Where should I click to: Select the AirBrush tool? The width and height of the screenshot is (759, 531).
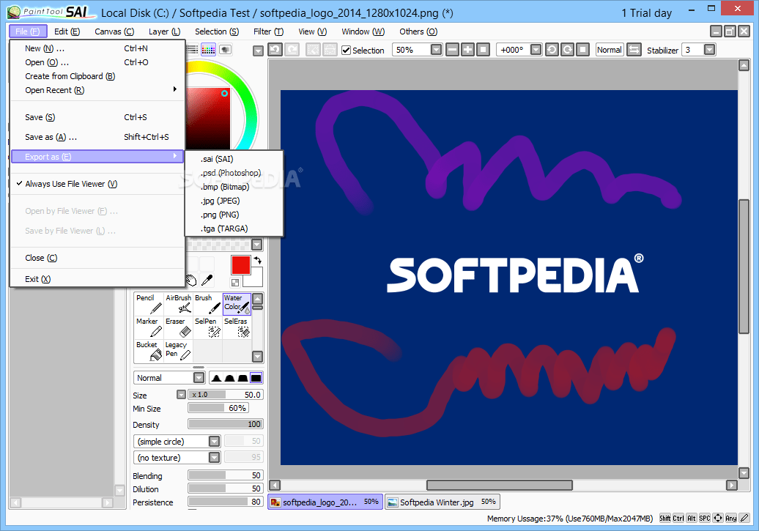[x=178, y=304]
